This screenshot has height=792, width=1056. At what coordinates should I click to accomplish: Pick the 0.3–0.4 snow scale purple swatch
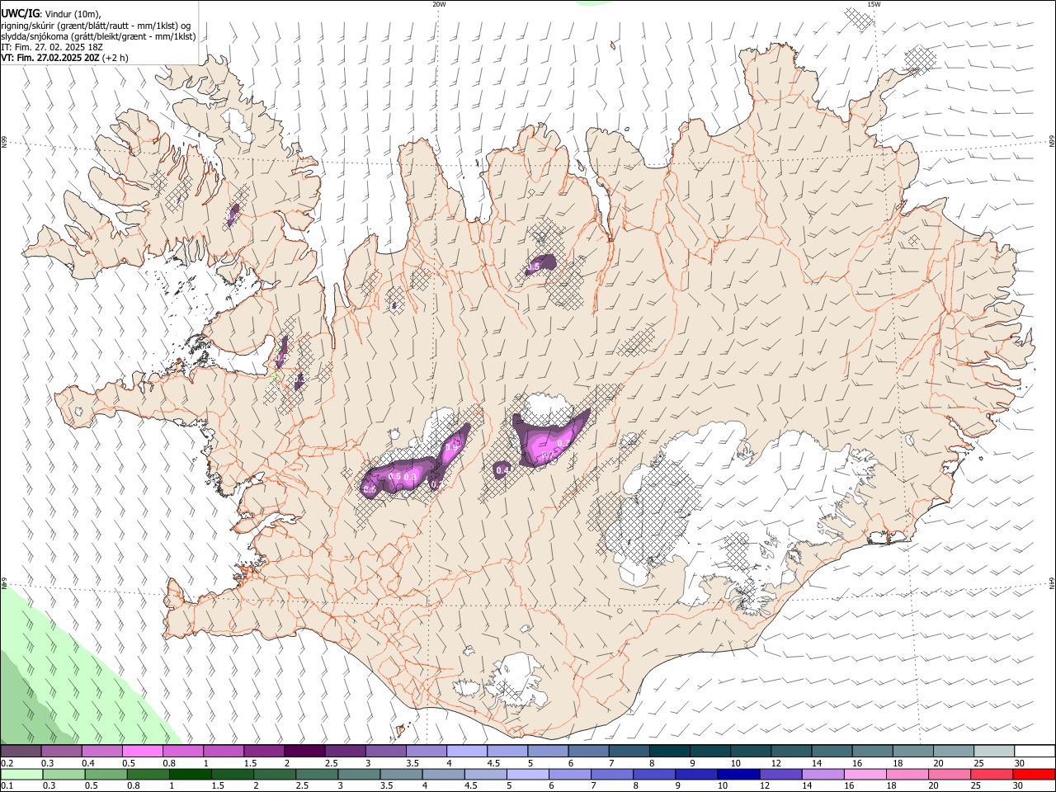click(63, 751)
